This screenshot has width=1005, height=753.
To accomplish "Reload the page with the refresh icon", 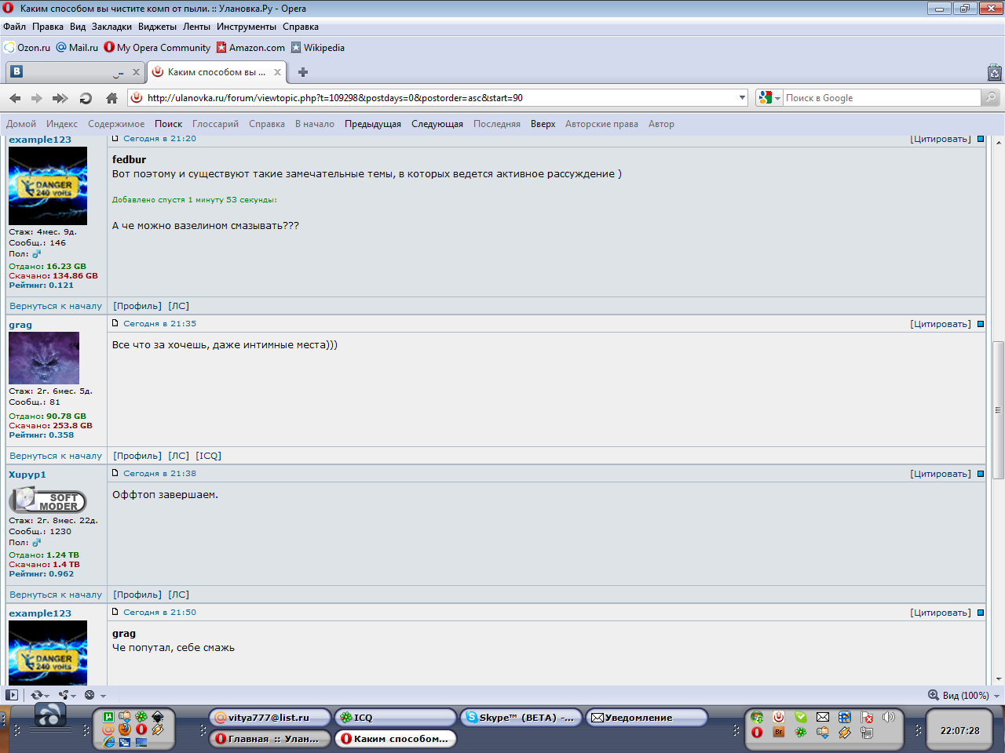I will [x=86, y=98].
